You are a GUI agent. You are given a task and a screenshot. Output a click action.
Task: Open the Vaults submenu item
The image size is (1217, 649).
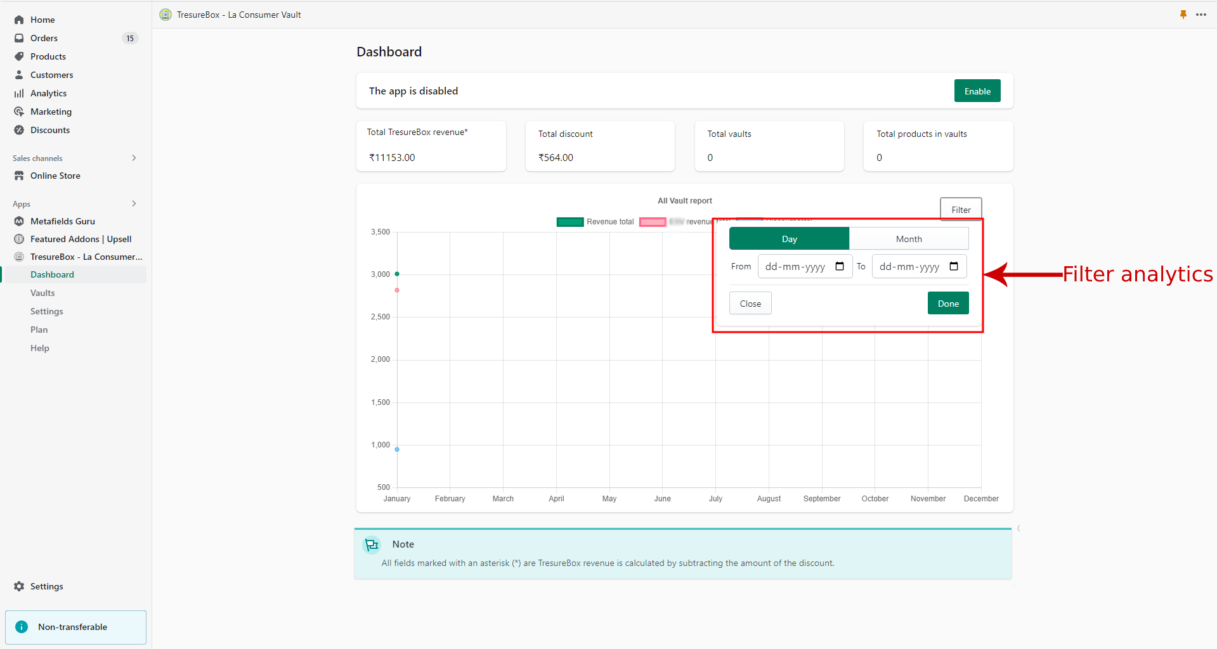[42, 293]
